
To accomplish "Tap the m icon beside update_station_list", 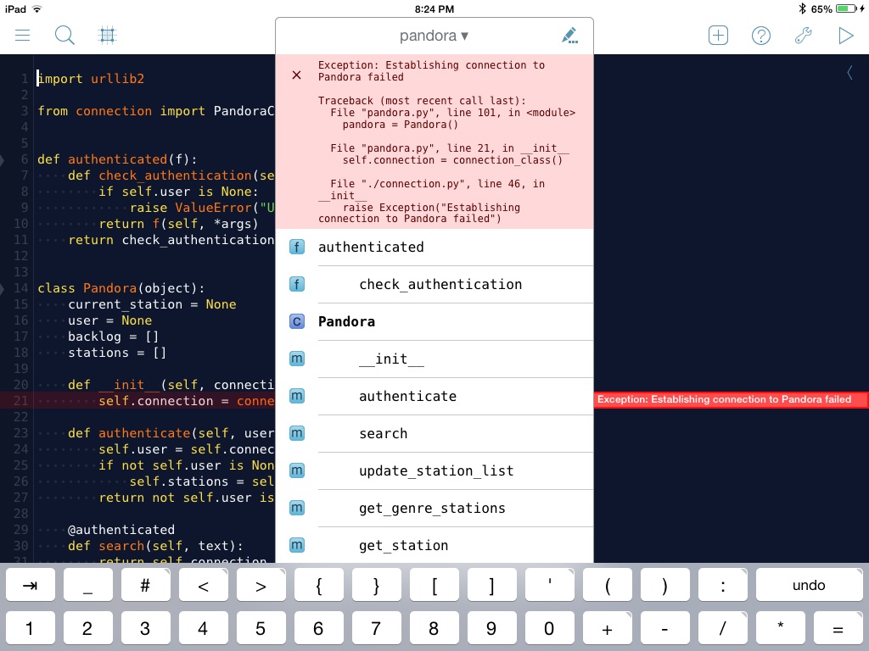I will 297,471.
